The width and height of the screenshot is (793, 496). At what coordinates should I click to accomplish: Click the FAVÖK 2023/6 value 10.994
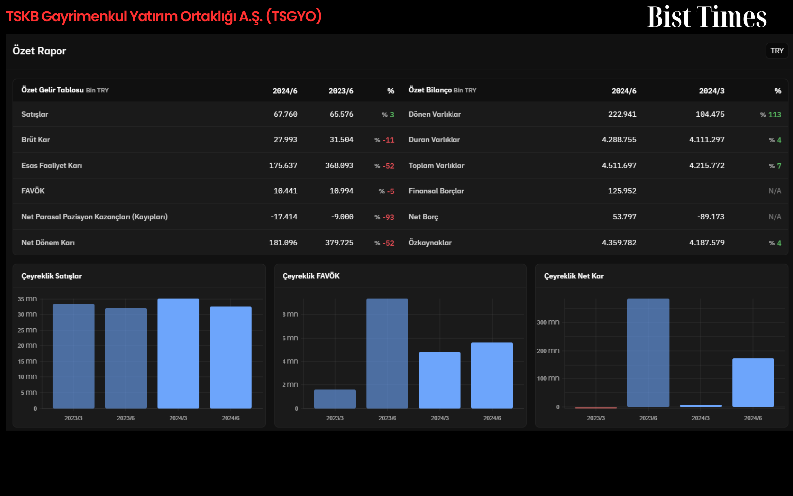point(341,191)
